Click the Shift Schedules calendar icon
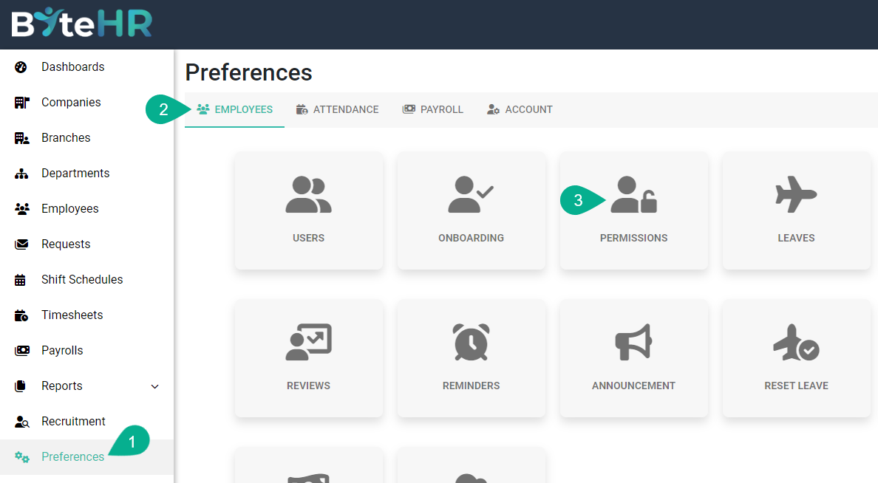 point(20,280)
